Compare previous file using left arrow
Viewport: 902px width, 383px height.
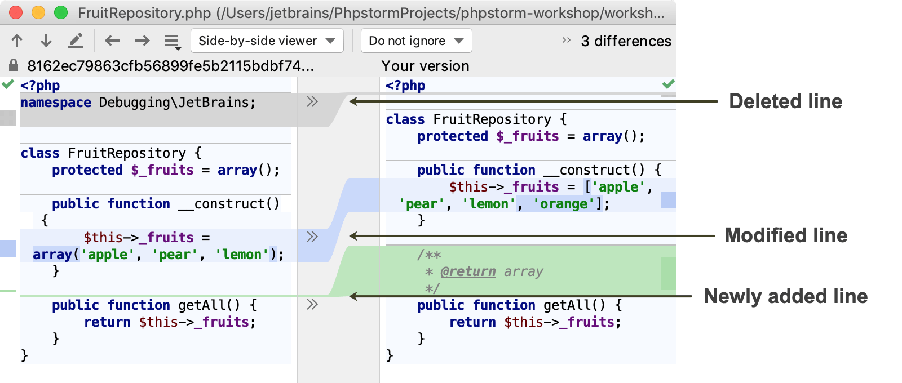point(113,41)
